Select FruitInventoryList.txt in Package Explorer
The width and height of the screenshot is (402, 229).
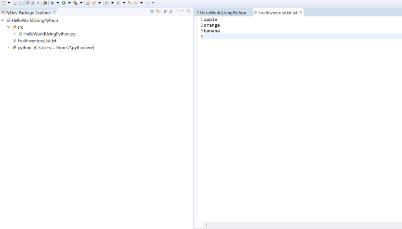click(x=36, y=40)
